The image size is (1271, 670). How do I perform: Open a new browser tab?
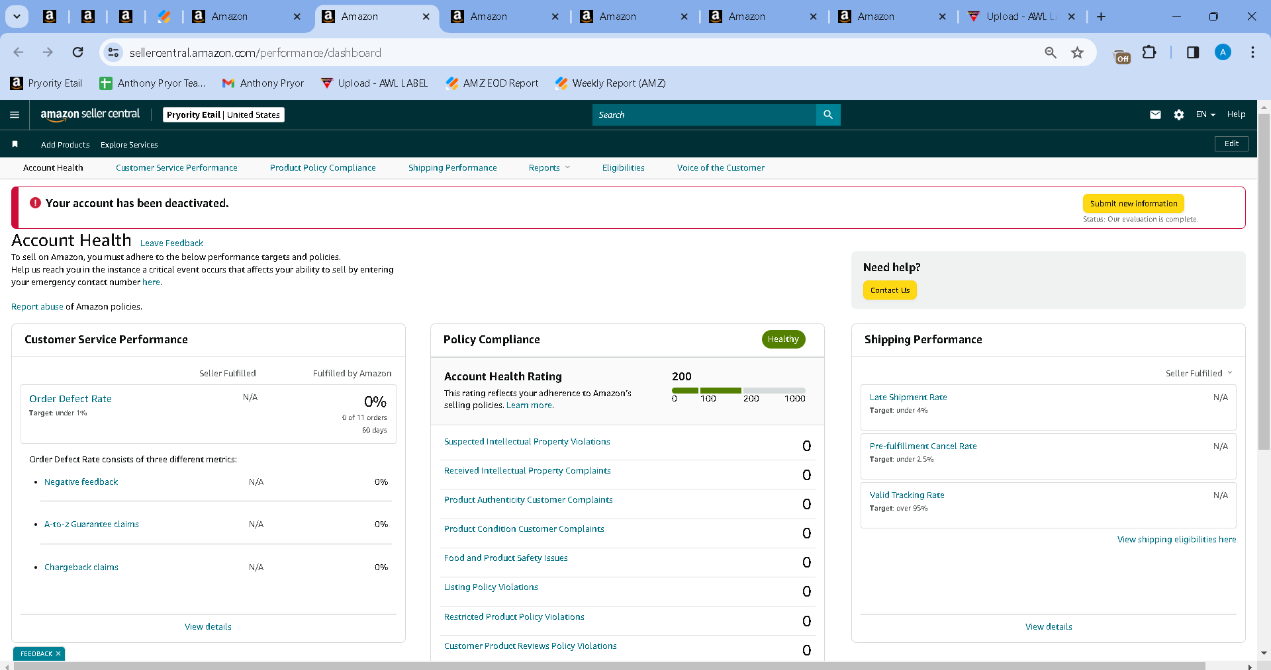click(x=1101, y=17)
